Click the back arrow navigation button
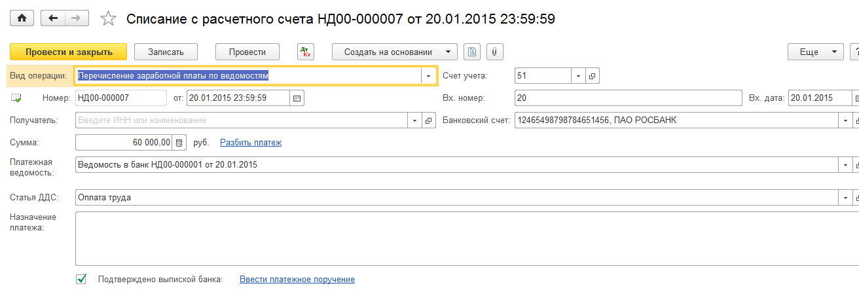Viewport: 859px width, 292px height. pyautogui.click(x=53, y=18)
